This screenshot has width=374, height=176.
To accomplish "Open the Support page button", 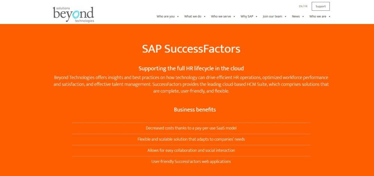I will (321, 6).
